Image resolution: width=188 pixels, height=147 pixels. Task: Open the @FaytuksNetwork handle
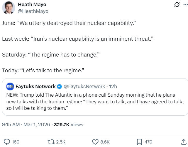(84, 86)
